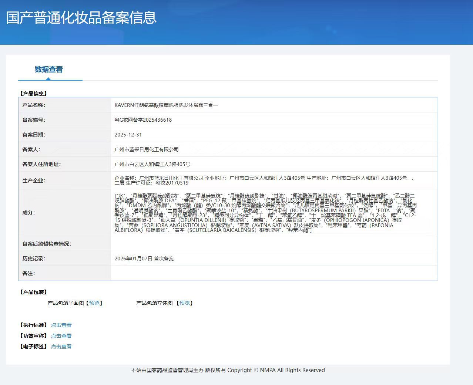Click the 备案人 company name value
This screenshot has width=473, height=385.
pos(147,149)
